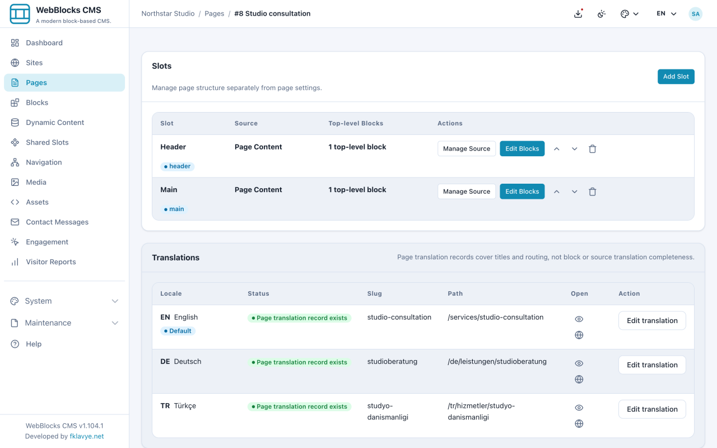This screenshot has width=717, height=448.
Task: Expand the Maintenance menu group
Action: point(64,323)
